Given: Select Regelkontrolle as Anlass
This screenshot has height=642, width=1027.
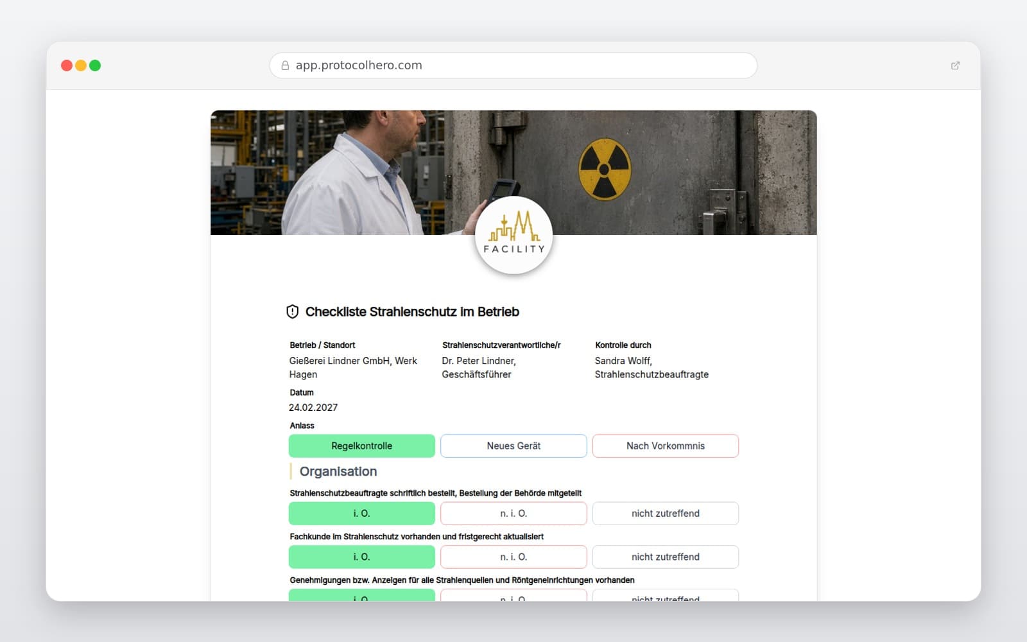Looking at the screenshot, I should 362,446.
